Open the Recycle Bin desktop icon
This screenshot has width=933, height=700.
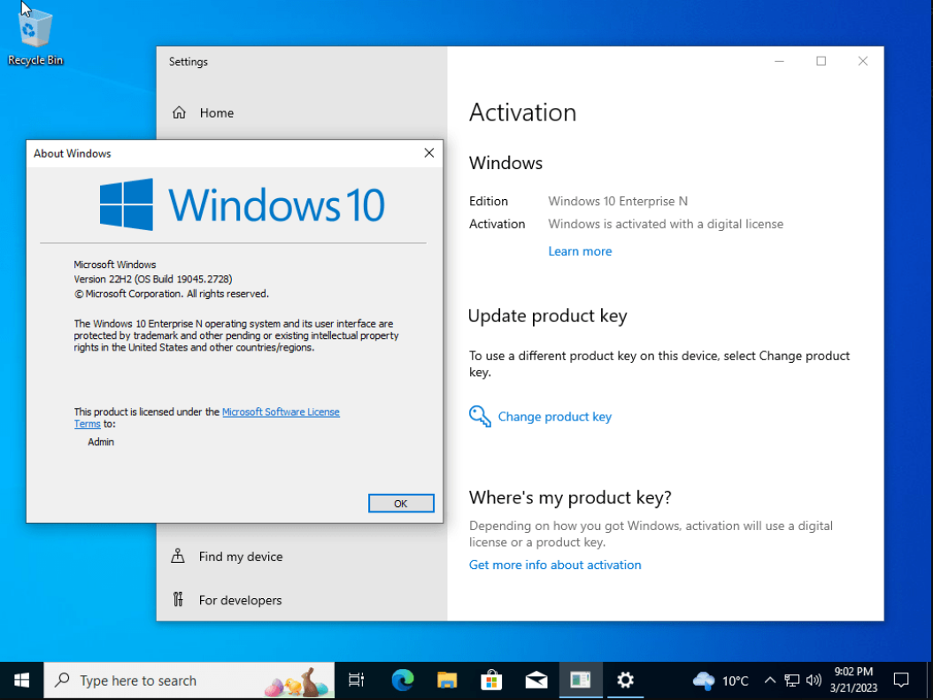(x=35, y=37)
